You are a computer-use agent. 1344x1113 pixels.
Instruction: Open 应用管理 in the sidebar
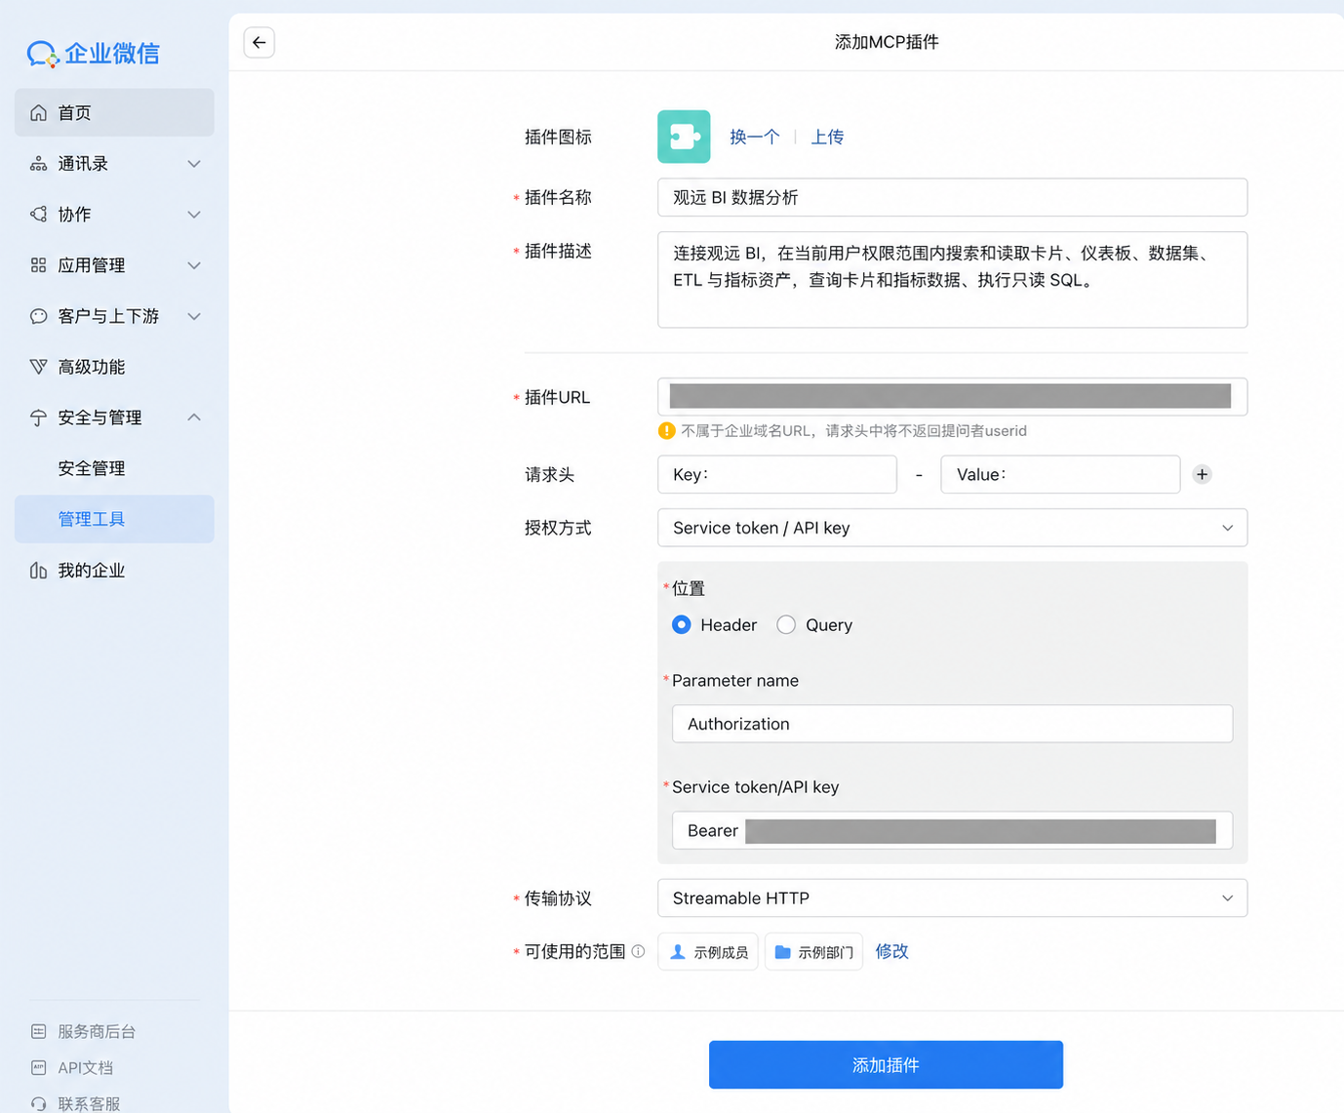pyautogui.click(x=114, y=265)
